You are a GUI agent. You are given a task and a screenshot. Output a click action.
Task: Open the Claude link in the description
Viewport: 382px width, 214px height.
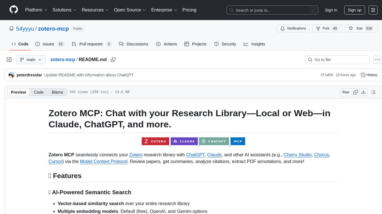[x=214, y=155]
